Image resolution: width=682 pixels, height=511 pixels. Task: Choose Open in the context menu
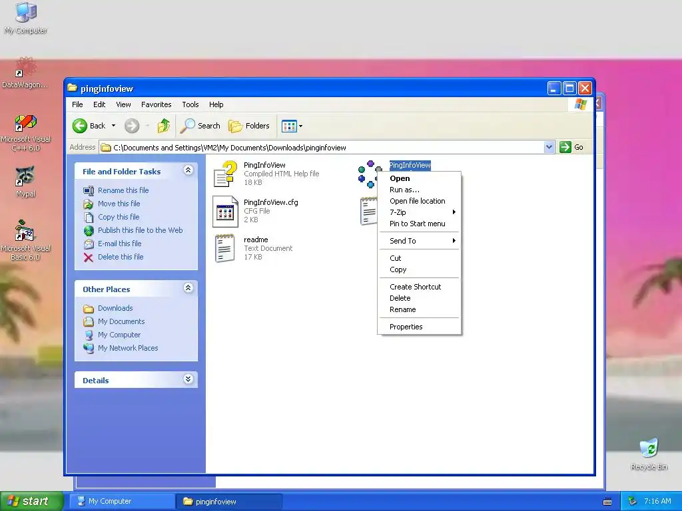tap(420, 178)
